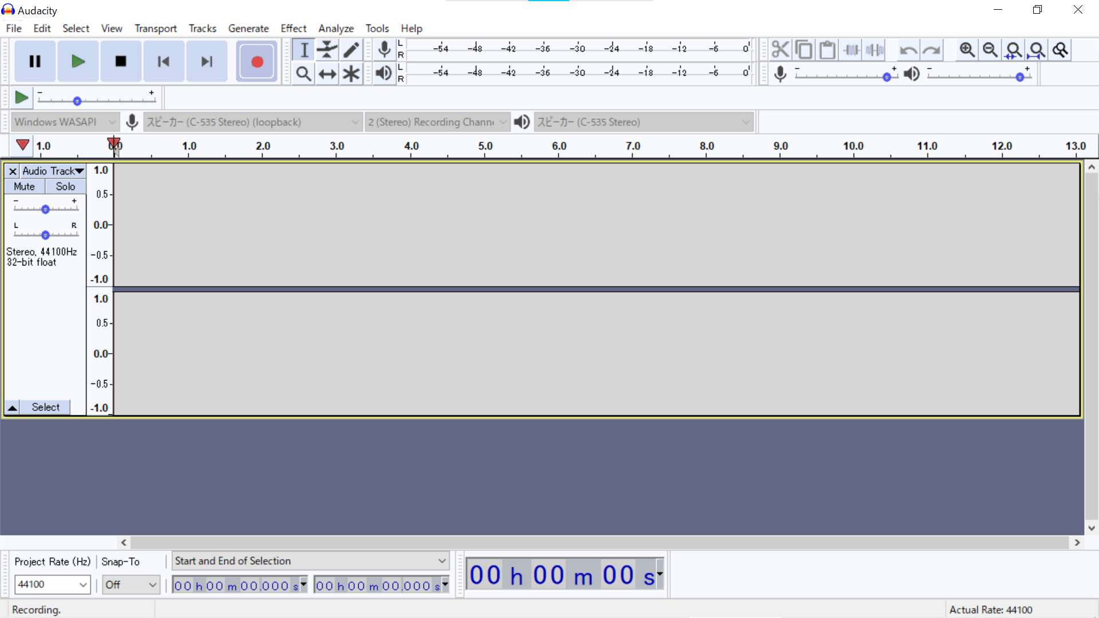Image resolution: width=1099 pixels, height=618 pixels.
Task: Click the play-at-speed slider handle
Action: click(77, 101)
